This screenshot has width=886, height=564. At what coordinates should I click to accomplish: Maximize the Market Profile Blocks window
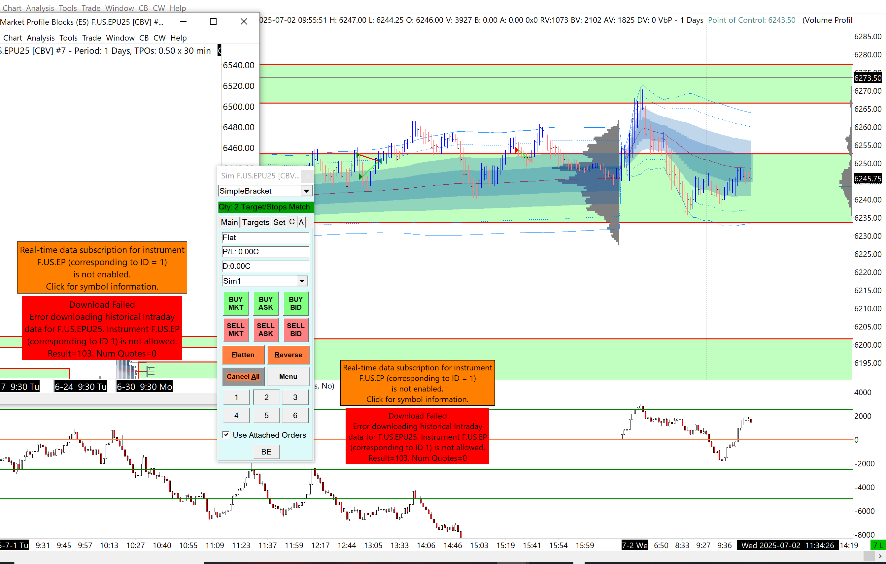pyautogui.click(x=213, y=22)
